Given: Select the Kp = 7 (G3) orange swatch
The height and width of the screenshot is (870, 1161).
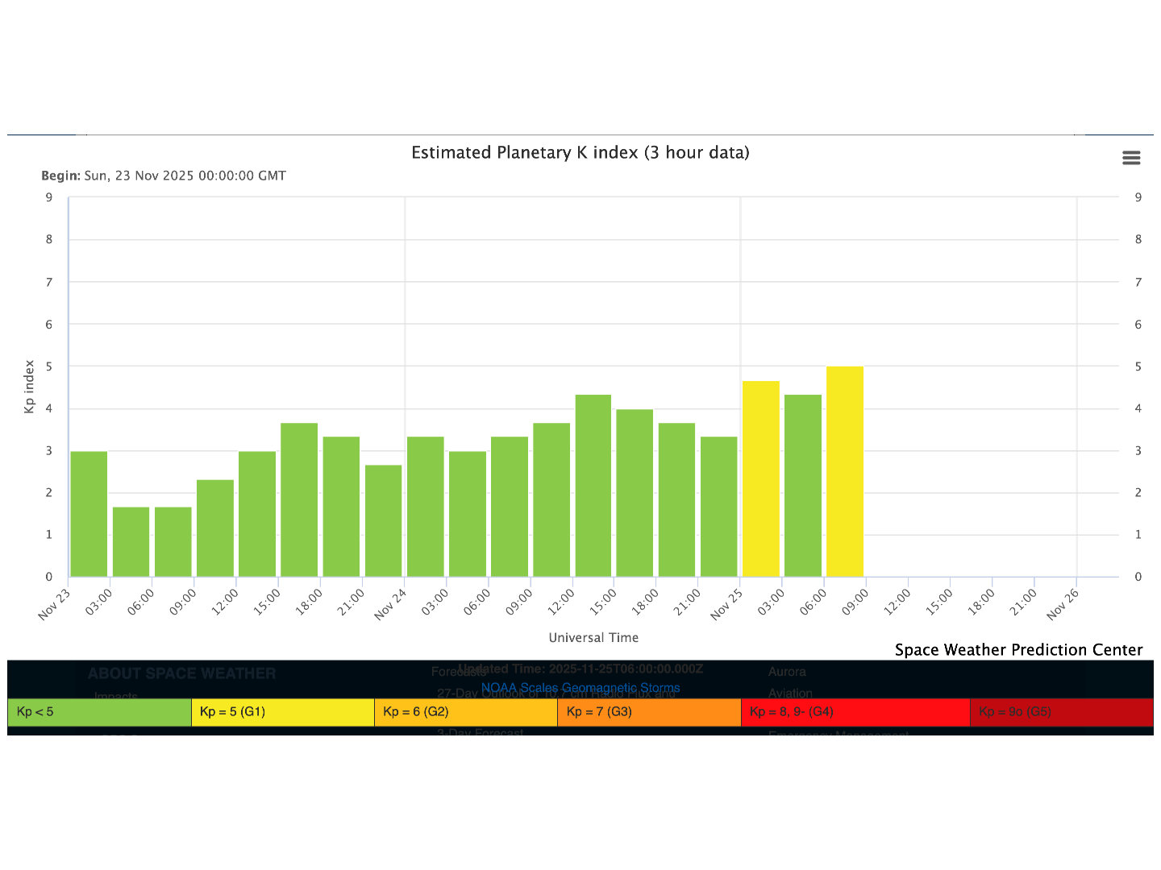Looking at the screenshot, I should pyautogui.click(x=648, y=712).
